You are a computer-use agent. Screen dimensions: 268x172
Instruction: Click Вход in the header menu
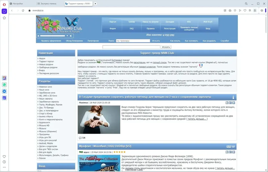coord(208,29)
